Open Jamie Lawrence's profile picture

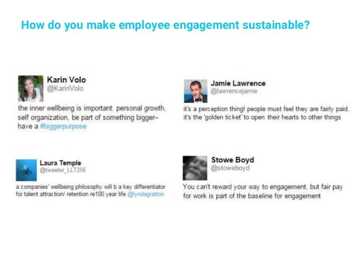tap(195, 91)
